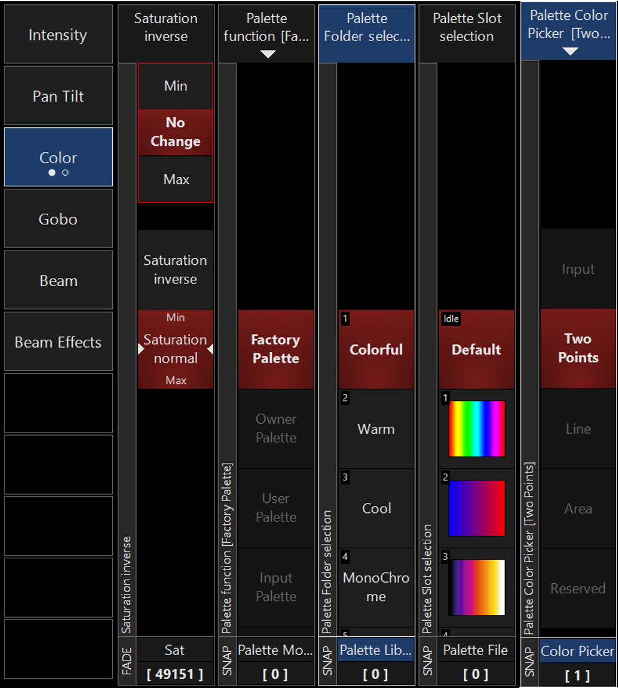Click the Palette Slot selection header
This screenshot has height=688, width=618.
467,34
